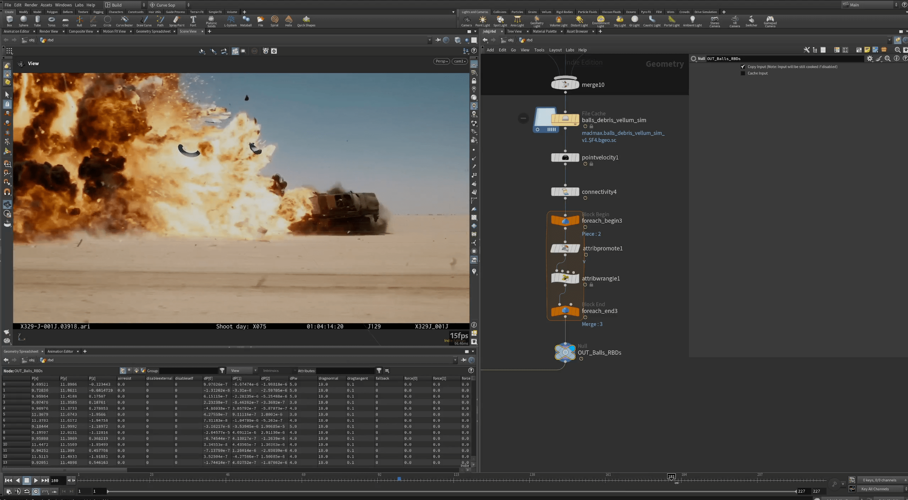908x500 pixels.
Task: Open the cam1 camera dropdown
Action: [459, 61]
